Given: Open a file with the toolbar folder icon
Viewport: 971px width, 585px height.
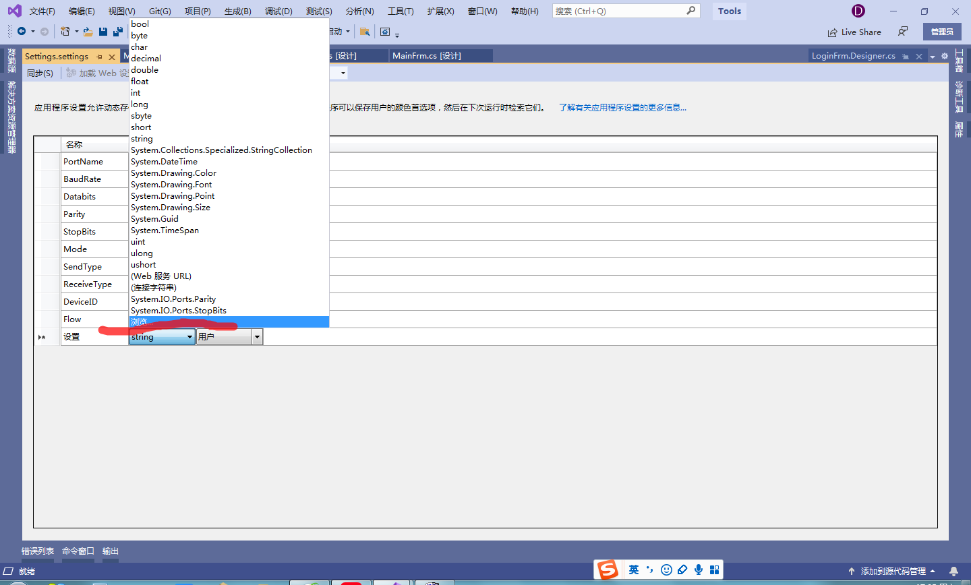Looking at the screenshot, I should 88,32.
